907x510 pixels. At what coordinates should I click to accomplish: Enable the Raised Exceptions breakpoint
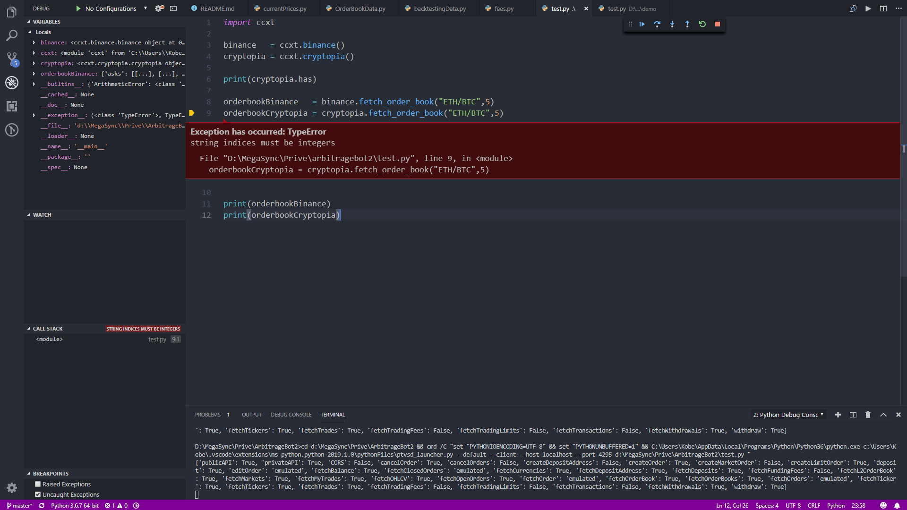point(37,484)
